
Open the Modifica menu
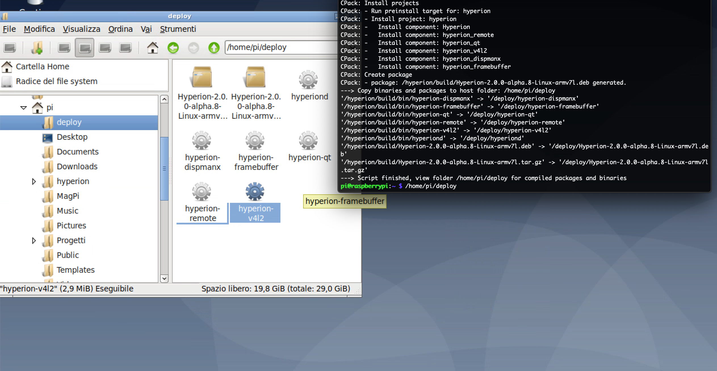[39, 29]
